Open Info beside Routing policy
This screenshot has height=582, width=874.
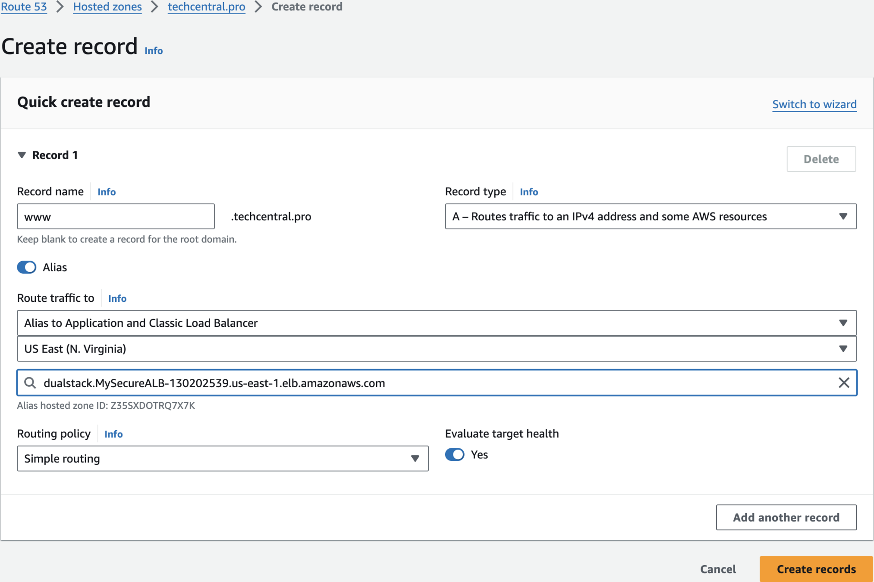[113, 434]
